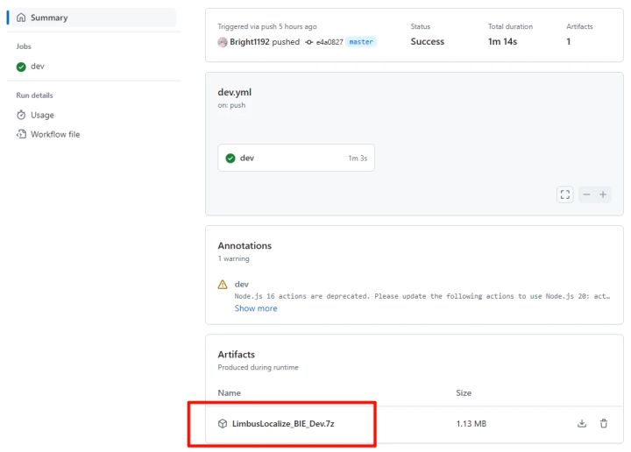Image resolution: width=631 pixels, height=452 pixels.
Task: Click the warning triangle icon in Annotations
Action: (x=223, y=285)
